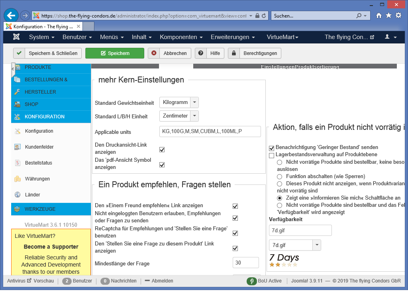408x306 pixels.
Task: Open the Standard L/B/H Einheit dropdown
Action: 179,116
